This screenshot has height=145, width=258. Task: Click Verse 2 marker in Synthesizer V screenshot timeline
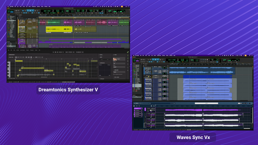point(75,18)
